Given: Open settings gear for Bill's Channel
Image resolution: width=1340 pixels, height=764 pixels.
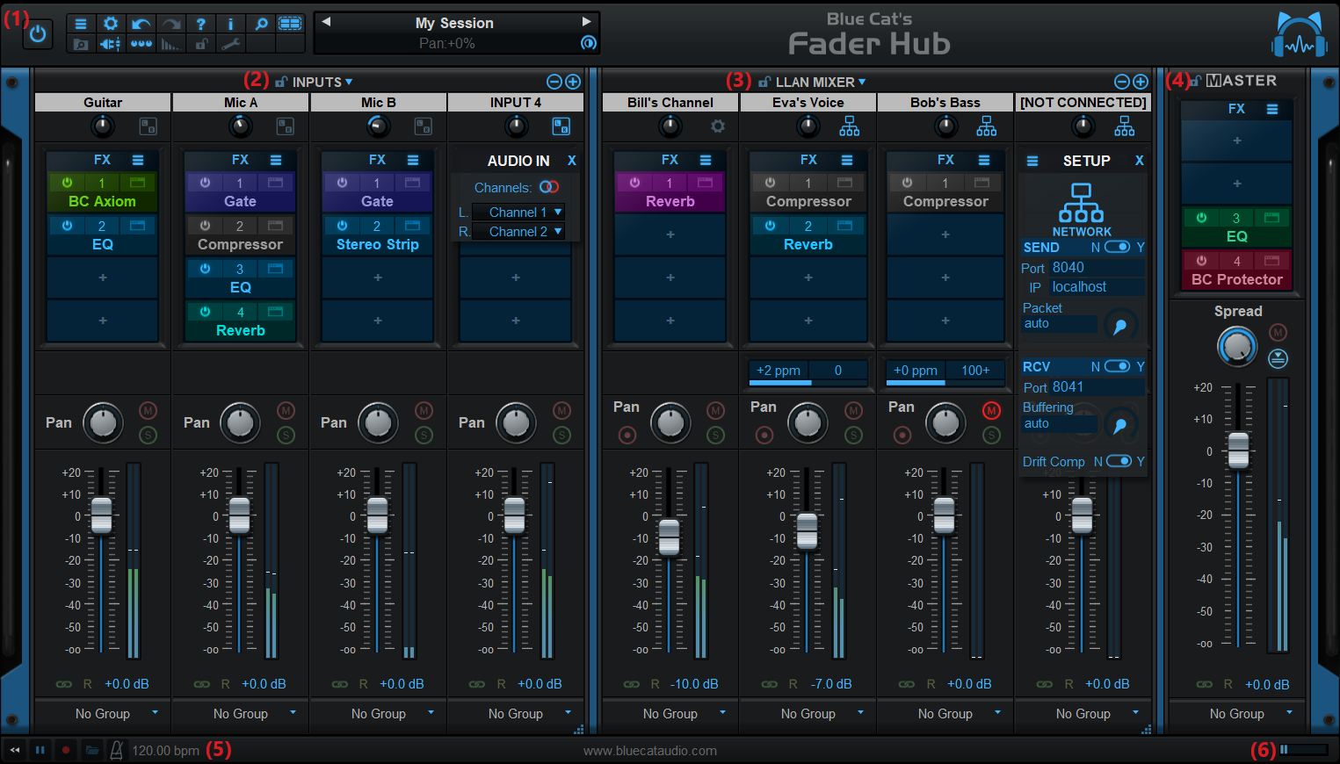Looking at the screenshot, I should 718,126.
